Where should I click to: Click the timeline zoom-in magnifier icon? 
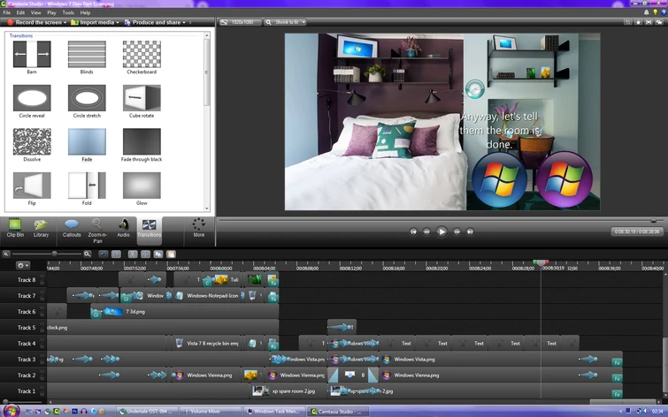point(88,254)
